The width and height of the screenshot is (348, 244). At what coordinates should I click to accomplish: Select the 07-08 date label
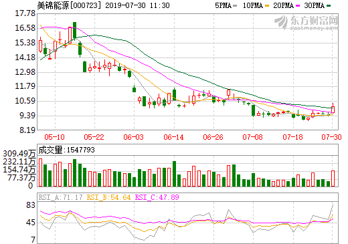click(x=252, y=137)
